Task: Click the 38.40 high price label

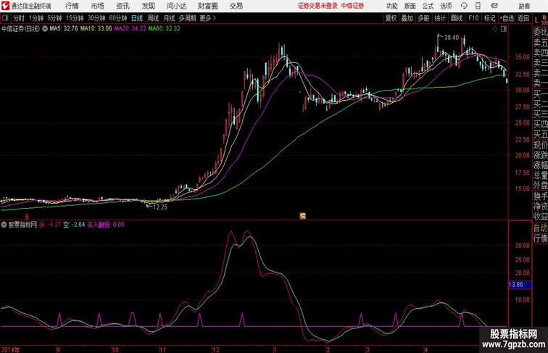Action: [452, 38]
